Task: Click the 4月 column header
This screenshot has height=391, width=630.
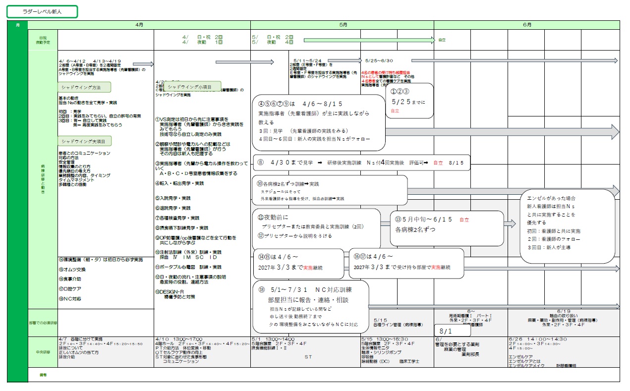Action: tap(139, 25)
